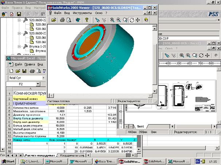Viewport: 221px width, 165px height.
Task: Switch to База 'Бло... taskbar button
Action: click(x=105, y=161)
